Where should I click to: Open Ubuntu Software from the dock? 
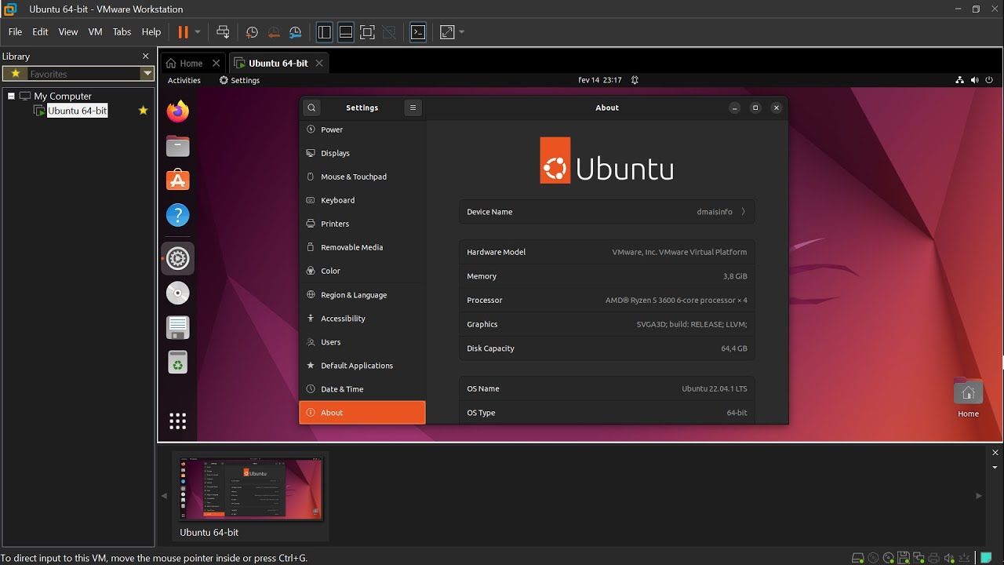coord(178,180)
